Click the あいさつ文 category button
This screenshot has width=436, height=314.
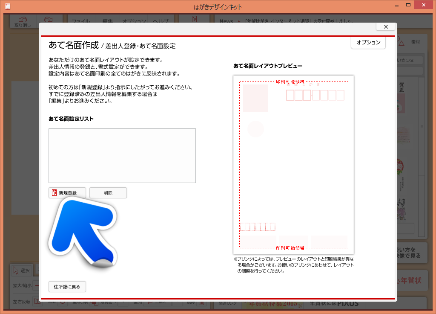click(x=410, y=60)
